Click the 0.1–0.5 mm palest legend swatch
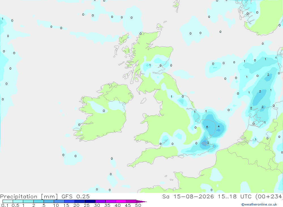283x207 pixels. [8, 201]
